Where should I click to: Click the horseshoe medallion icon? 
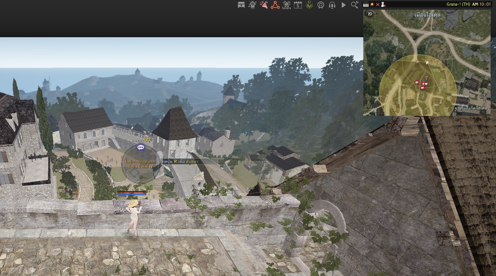321,5
